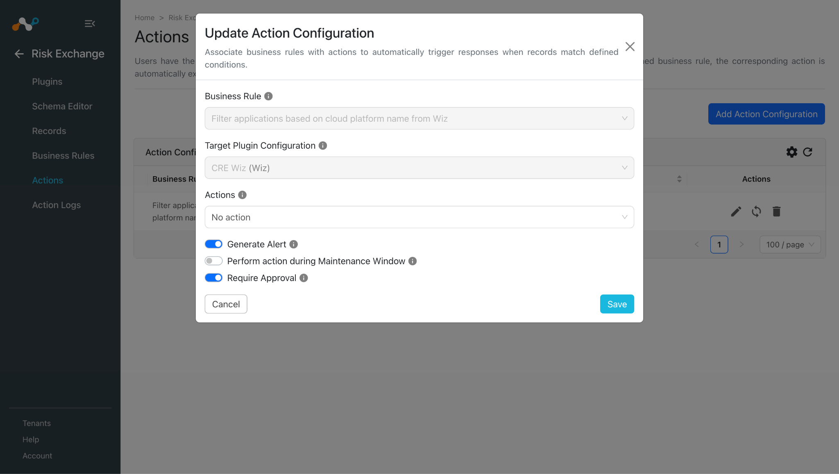Click the trash delete icon in table row
Viewport: 839px width, 474px height.
coord(776,211)
